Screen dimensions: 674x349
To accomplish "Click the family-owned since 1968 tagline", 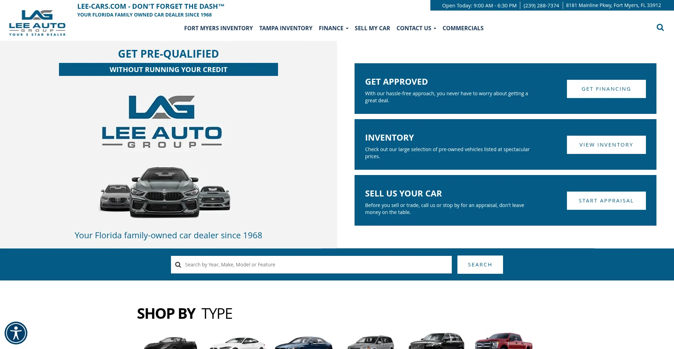I will tap(168, 235).
